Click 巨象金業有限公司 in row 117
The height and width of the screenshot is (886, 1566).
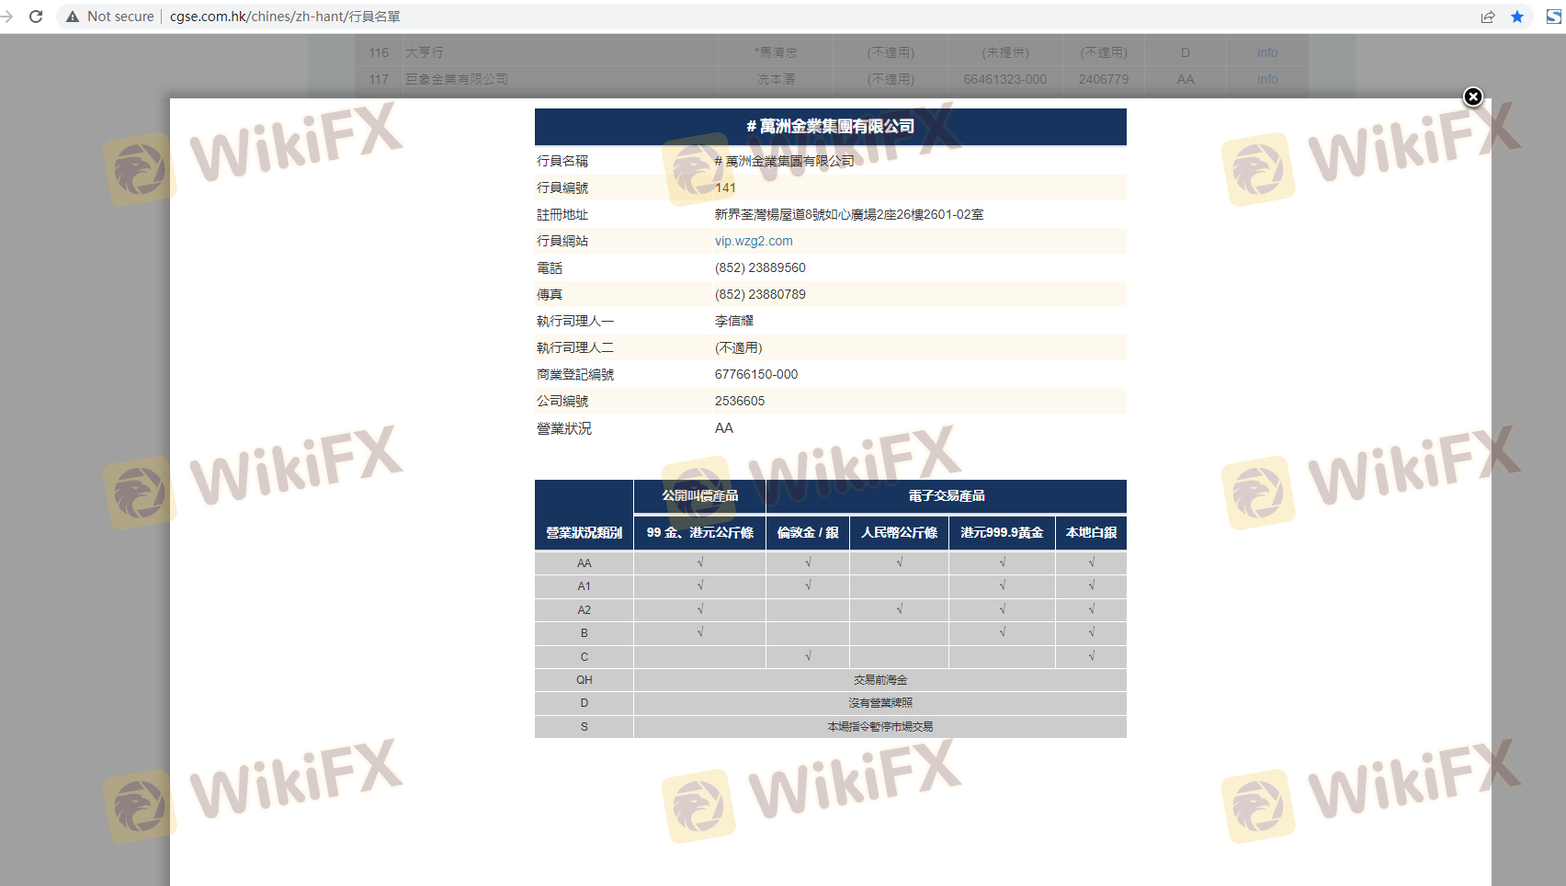[x=457, y=79]
